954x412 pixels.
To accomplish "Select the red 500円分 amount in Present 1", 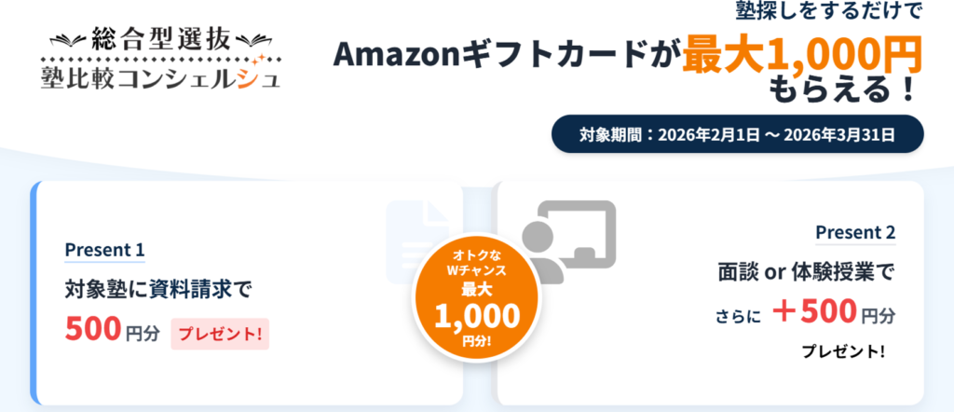I will click(x=108, y=330).
